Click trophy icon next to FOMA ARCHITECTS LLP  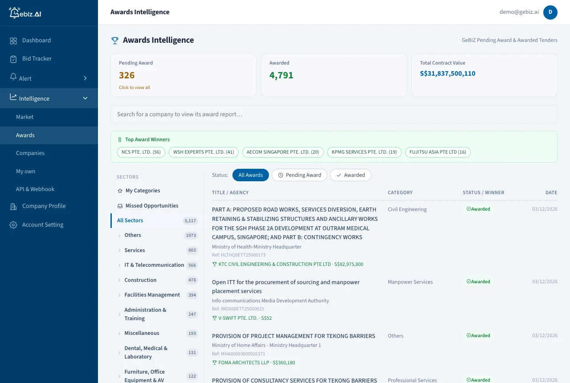point(215,363)
